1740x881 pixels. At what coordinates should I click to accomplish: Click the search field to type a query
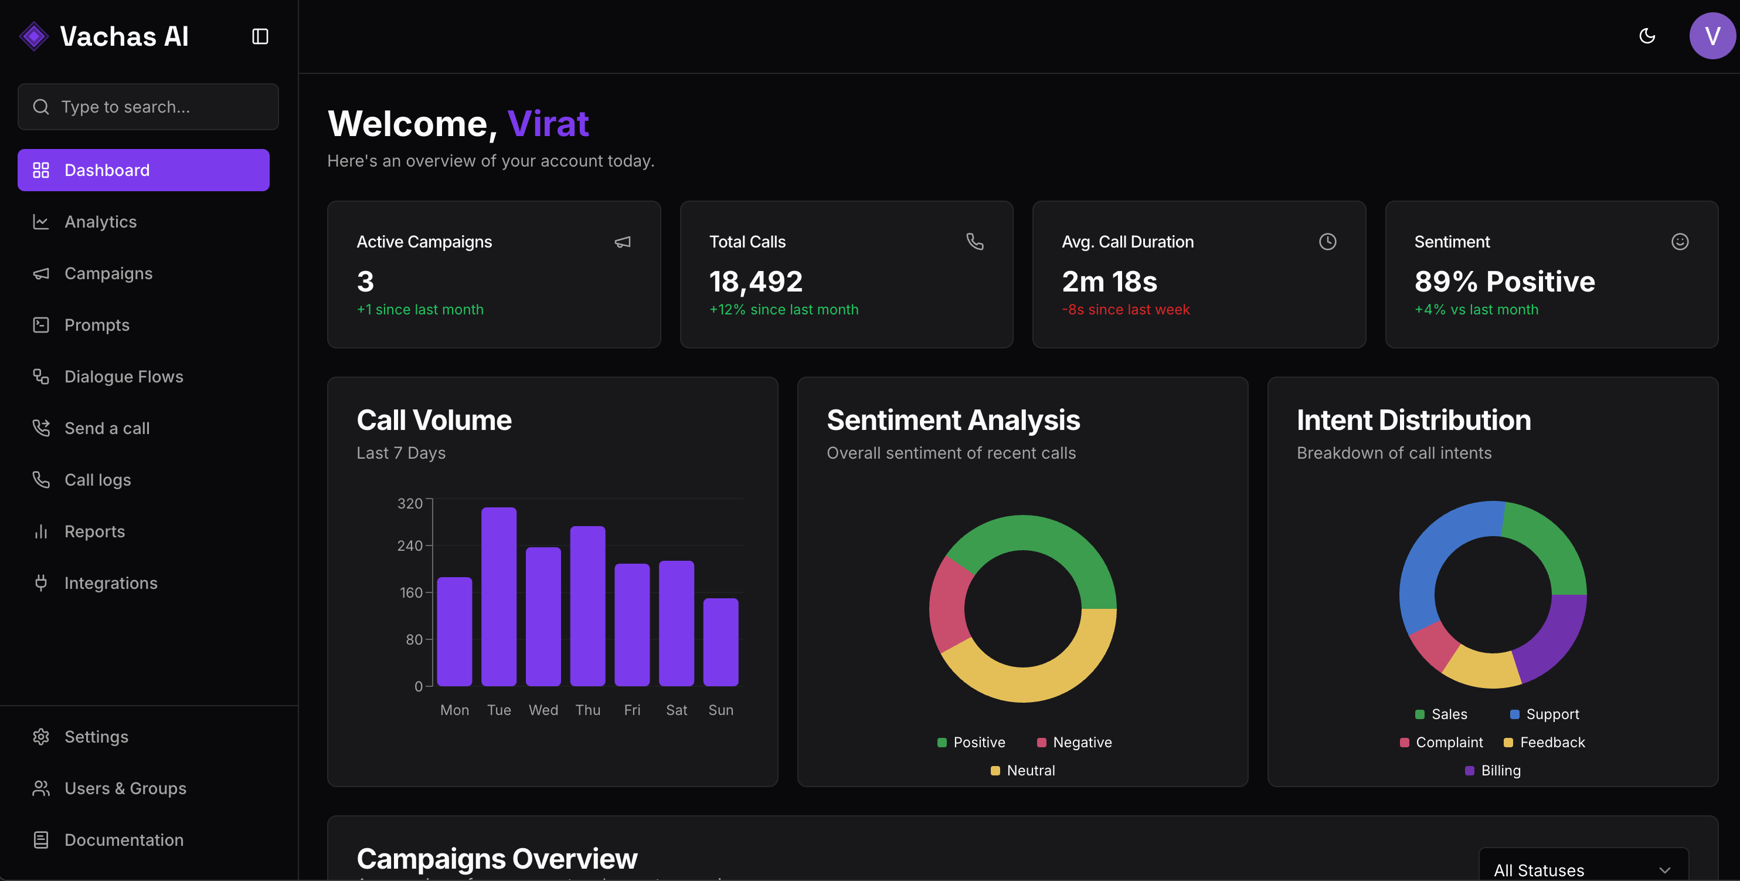click(x=148, y=107)
